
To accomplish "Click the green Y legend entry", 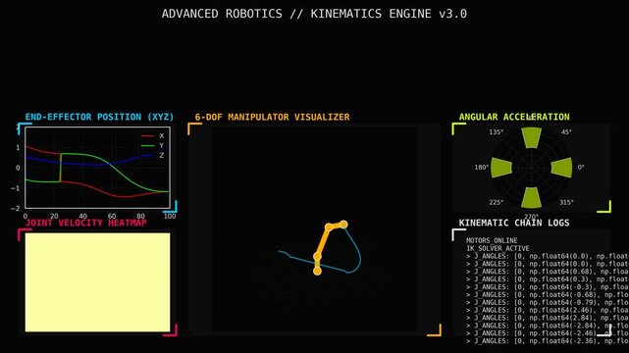I will tap(152, 145).
